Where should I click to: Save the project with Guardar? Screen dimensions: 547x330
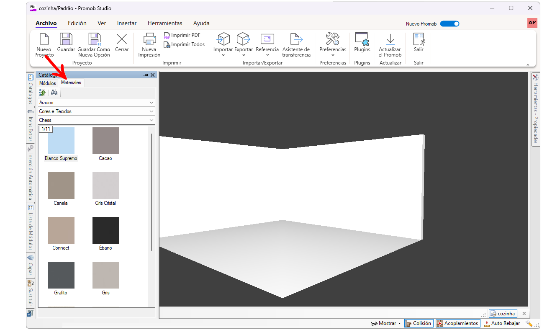66,43
